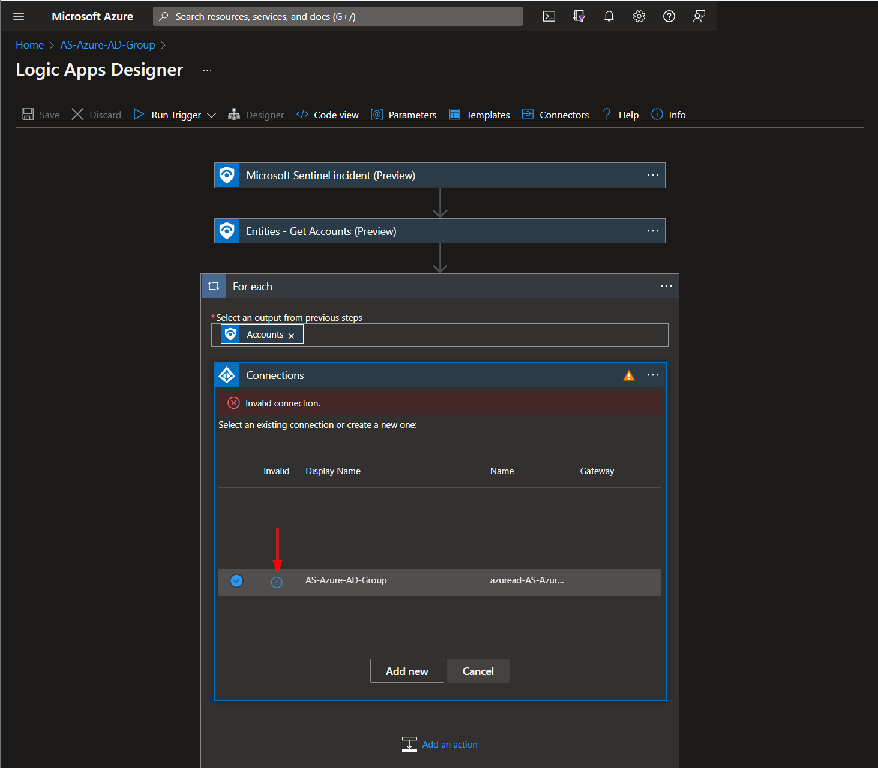Click the Templates icon
The height and width of the screenshot is (768, 878).
(454, 114)
